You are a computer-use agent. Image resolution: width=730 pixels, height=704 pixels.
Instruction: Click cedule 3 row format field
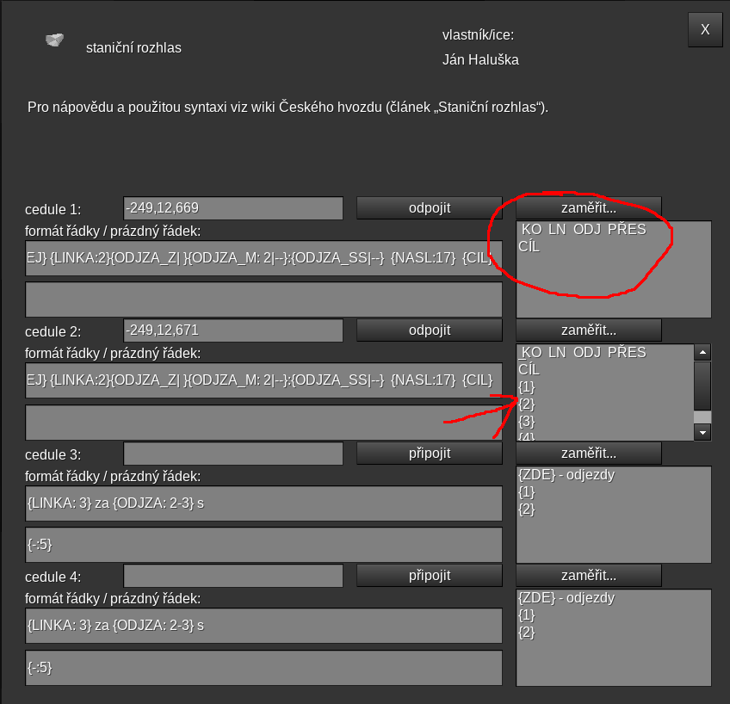263,503
